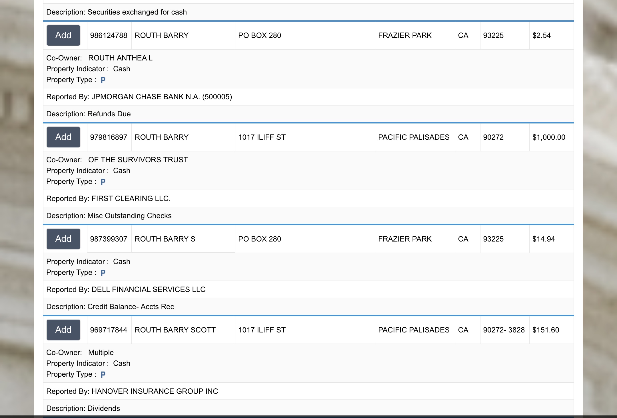
Task: Click Co-Owner ROUTH ANTHEA L
Action: tap(120, 58)
